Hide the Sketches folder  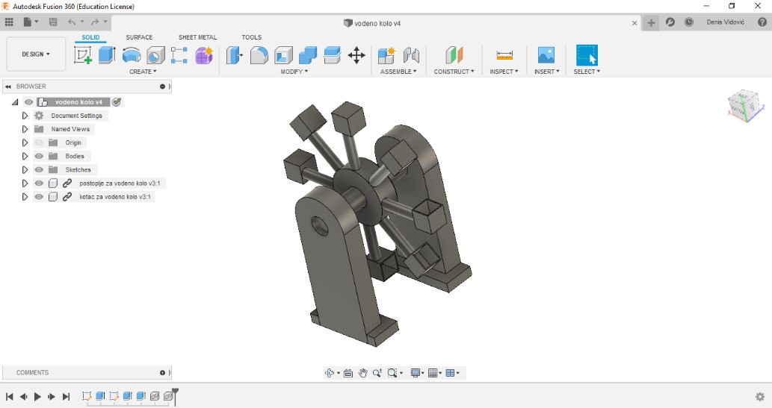point(39,169)
